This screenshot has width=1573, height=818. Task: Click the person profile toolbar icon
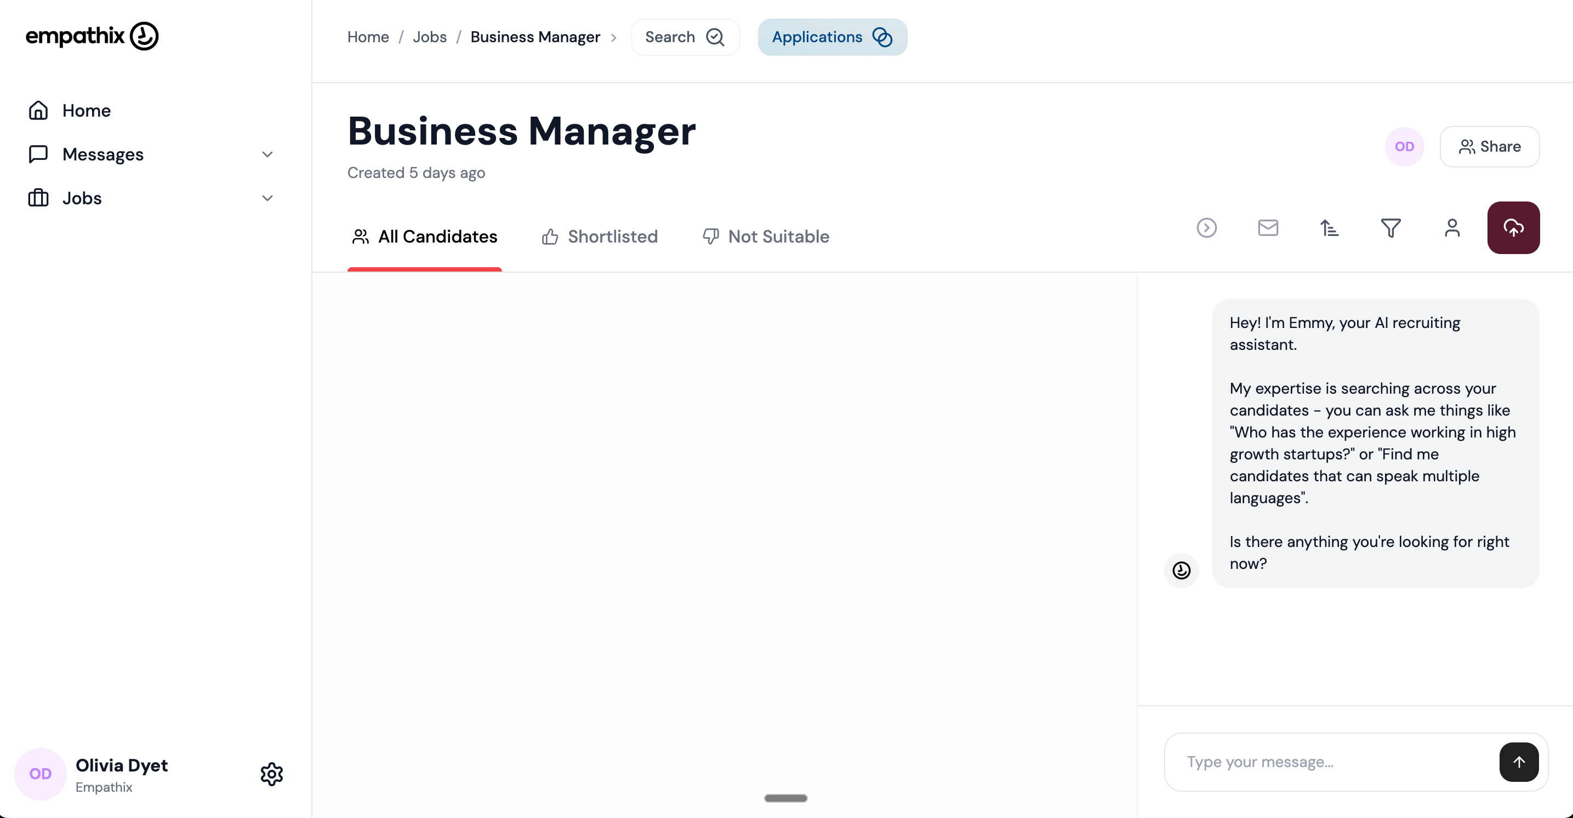[1451, 228]
